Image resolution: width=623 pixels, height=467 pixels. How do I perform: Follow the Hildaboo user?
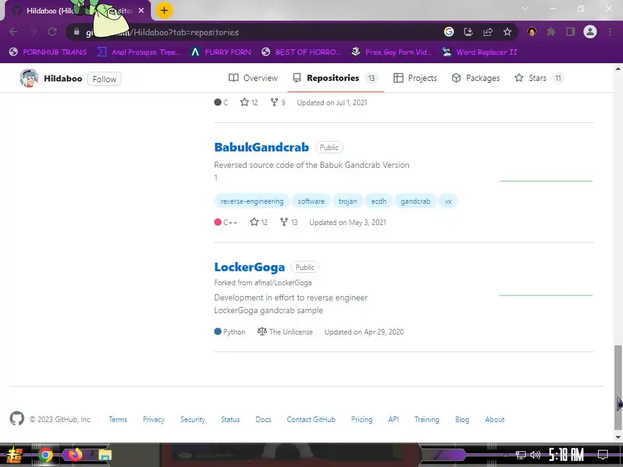click(x=104, y=79)
